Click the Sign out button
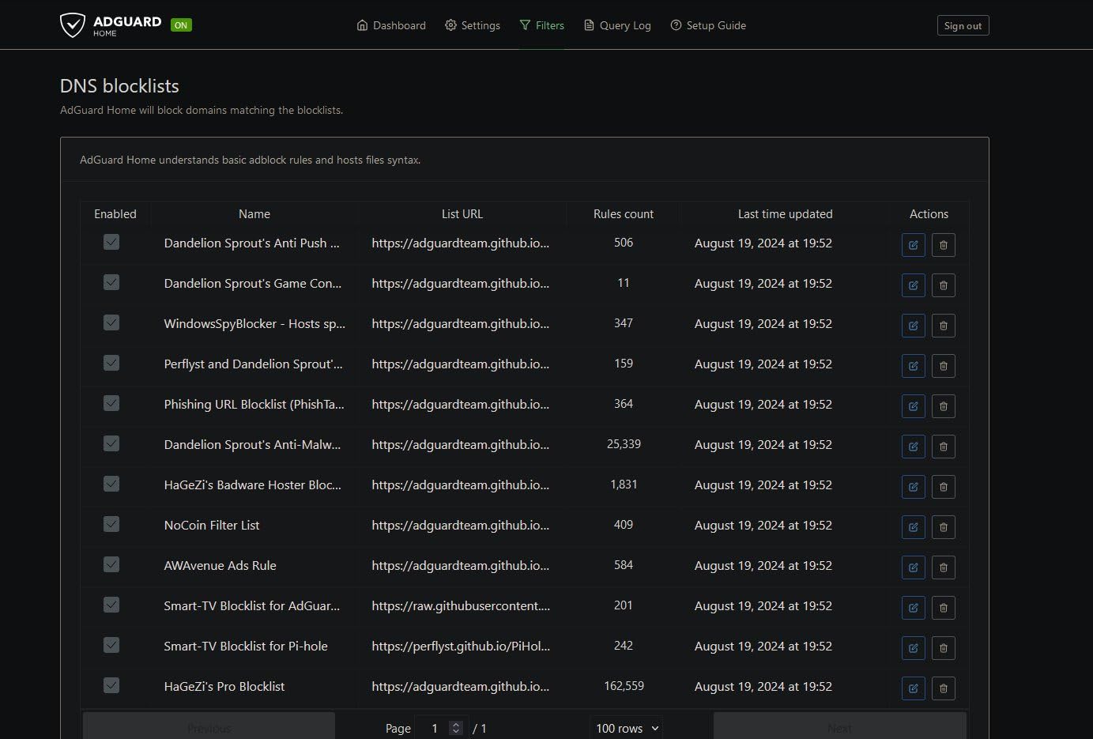The height and width of the screenshot is (739, 1093). coord(963,25)
